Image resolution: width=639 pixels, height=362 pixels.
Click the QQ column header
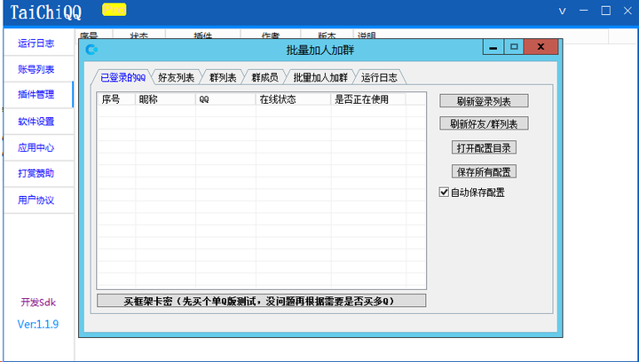(x=225, y=99)
